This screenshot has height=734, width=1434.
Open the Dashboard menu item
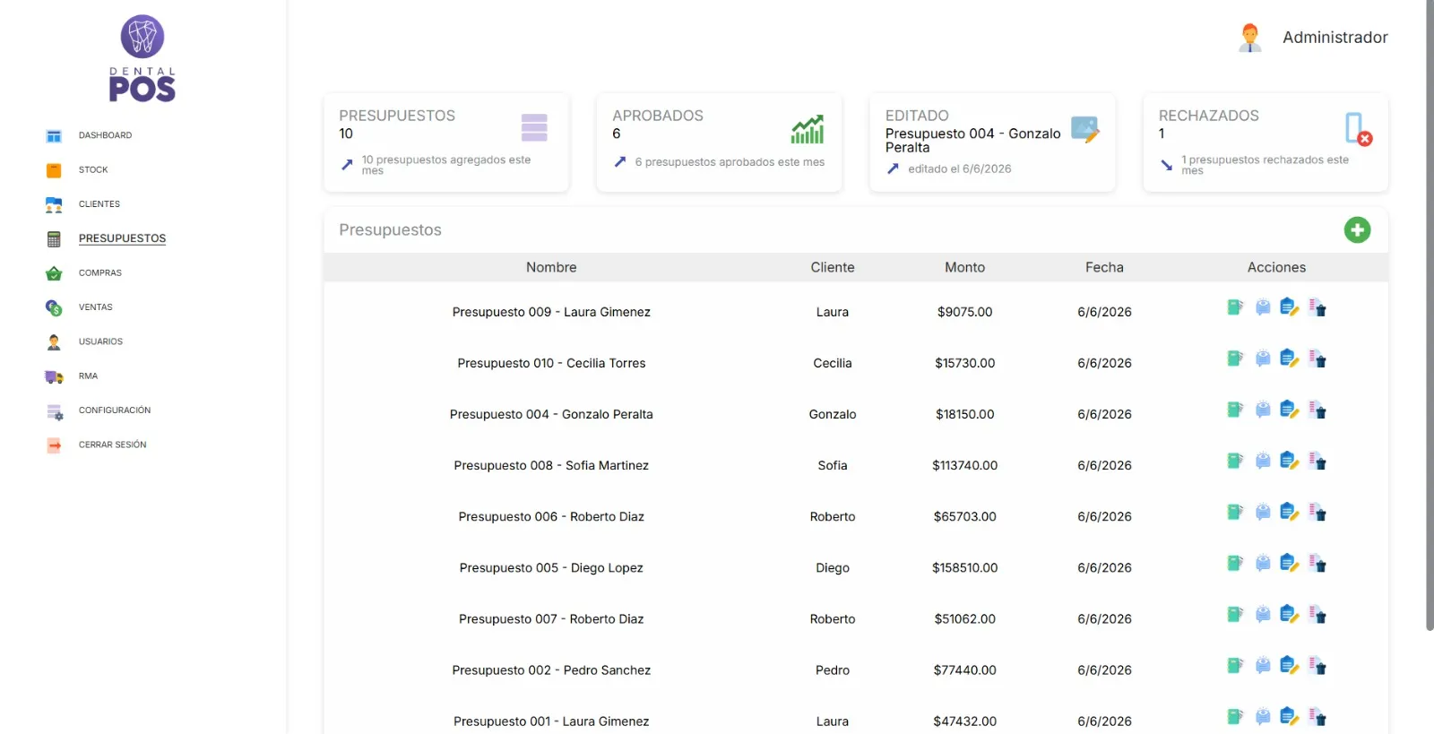tap(105, 135)
